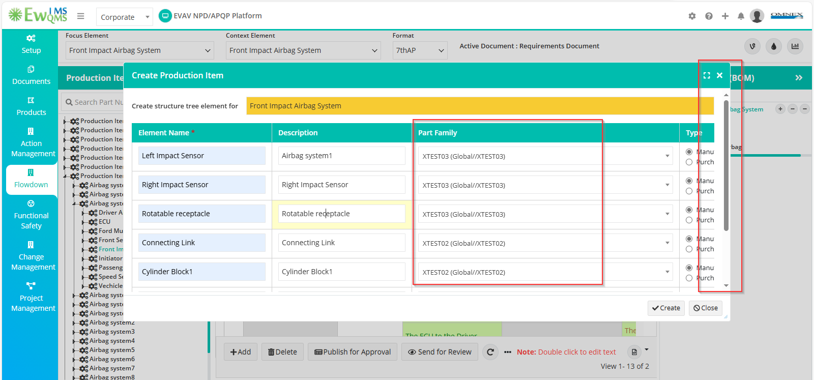This screenshot has width=814, height=380.
Task: Maximize the Create Production Item dialog
Action: 707,75
